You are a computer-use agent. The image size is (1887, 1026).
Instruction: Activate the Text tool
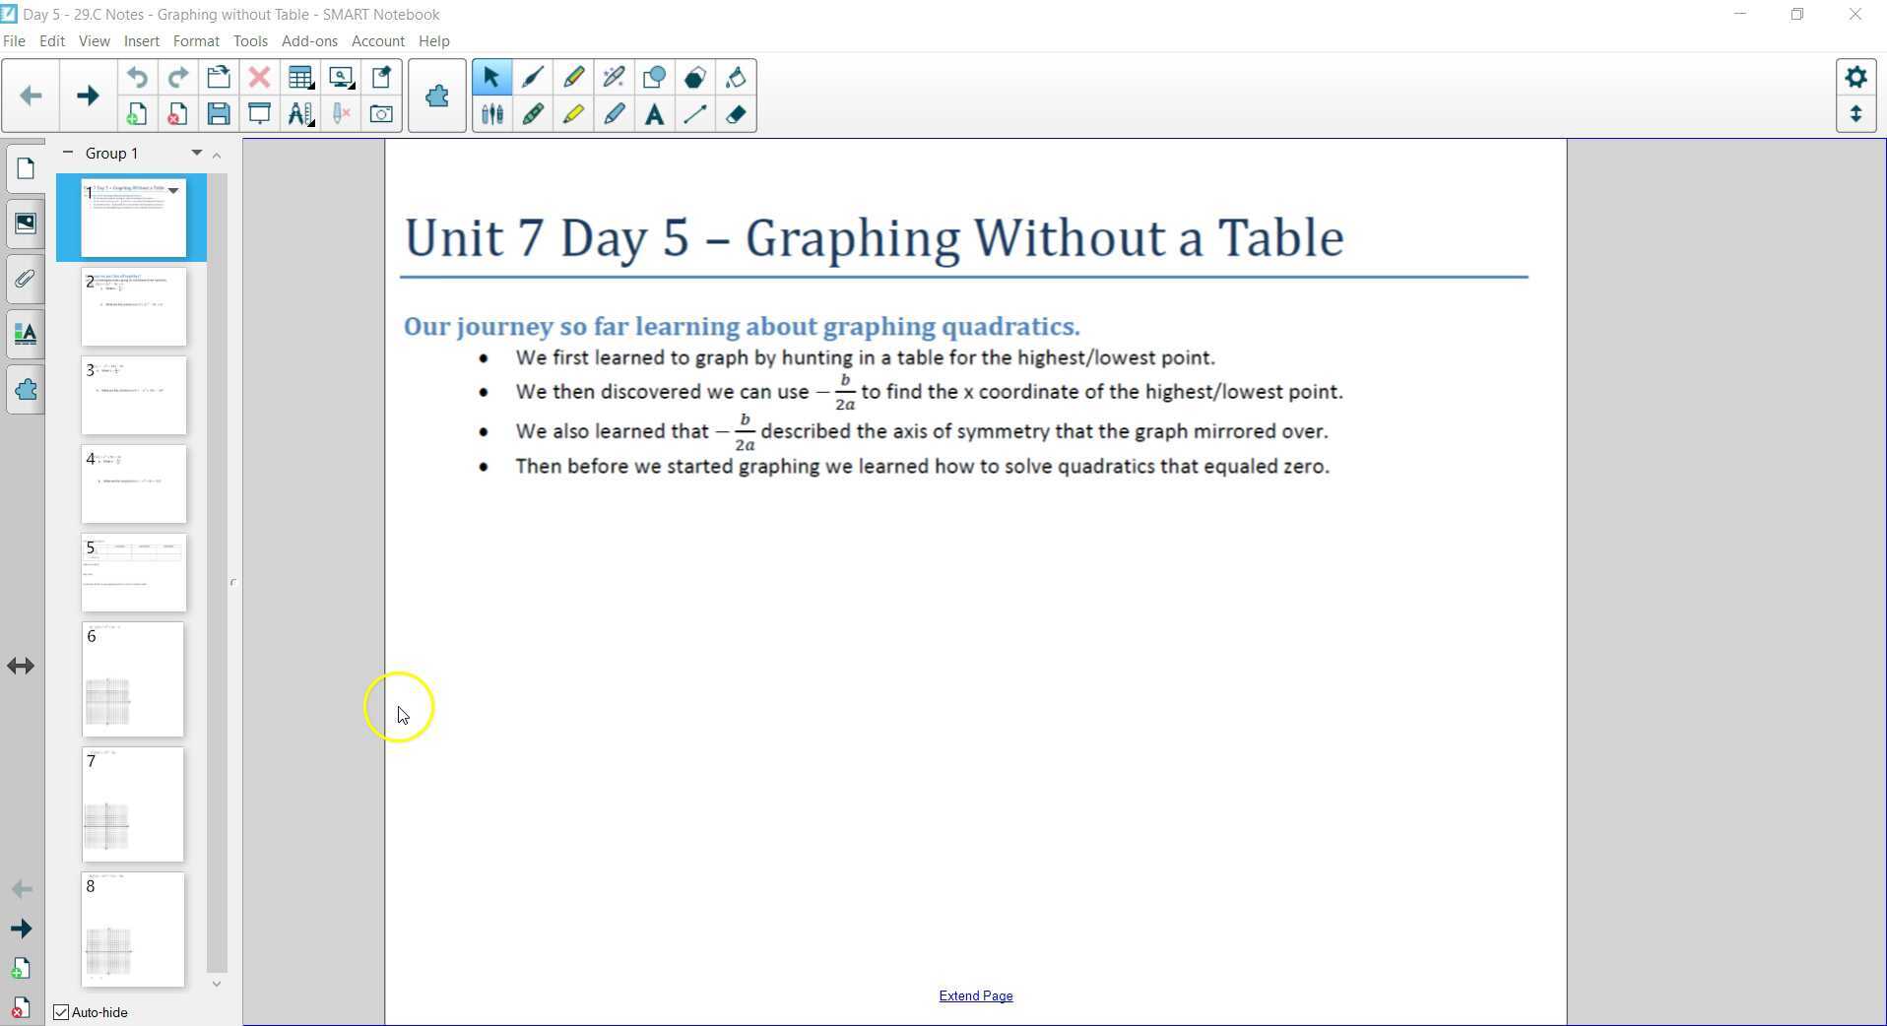click(655, 115)
